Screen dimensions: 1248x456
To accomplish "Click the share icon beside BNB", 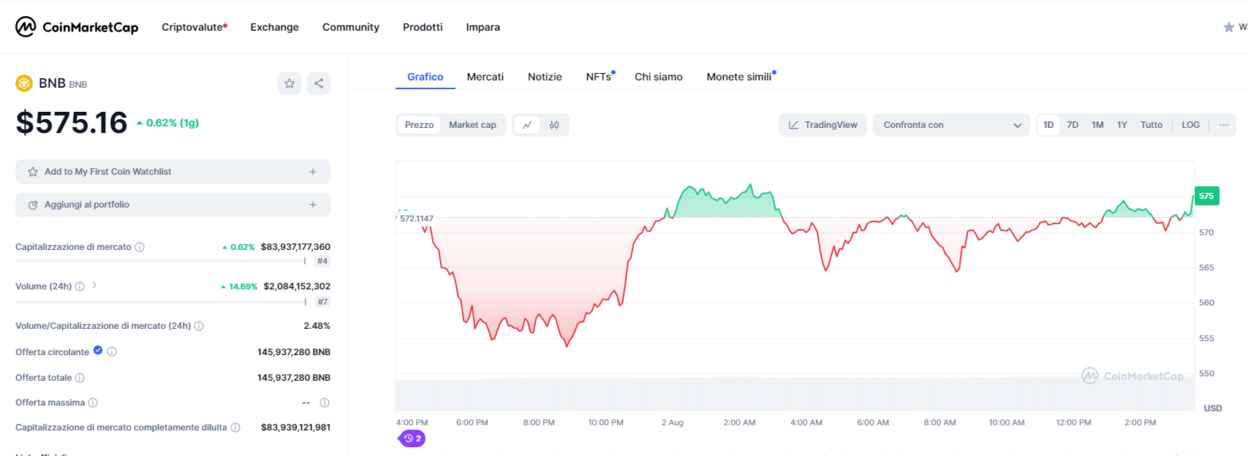I will (319, 83).
